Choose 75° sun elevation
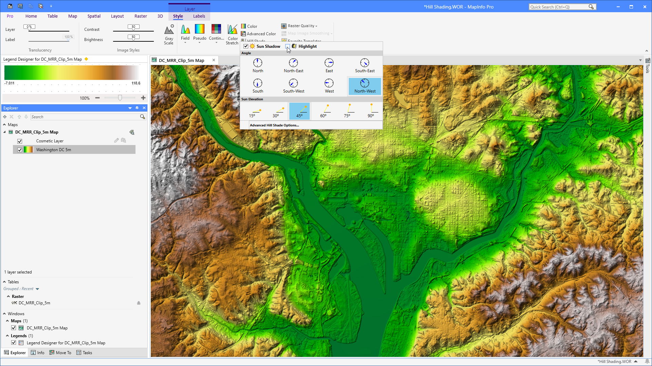 point(347,111)
